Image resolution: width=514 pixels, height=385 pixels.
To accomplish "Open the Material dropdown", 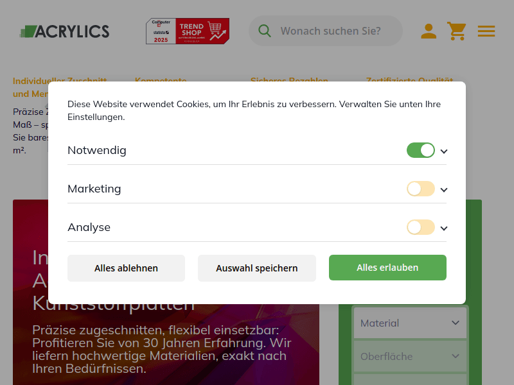I will click(x=411, y=323).
